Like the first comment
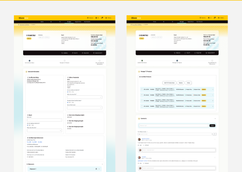Screen dimensions: 242x172 click(x=140, y=145)
